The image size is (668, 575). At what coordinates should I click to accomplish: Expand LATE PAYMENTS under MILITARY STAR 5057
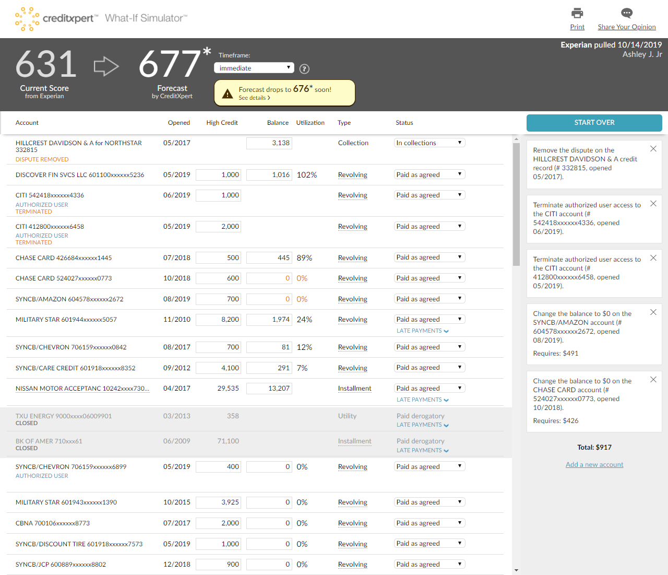pos(423,331)
